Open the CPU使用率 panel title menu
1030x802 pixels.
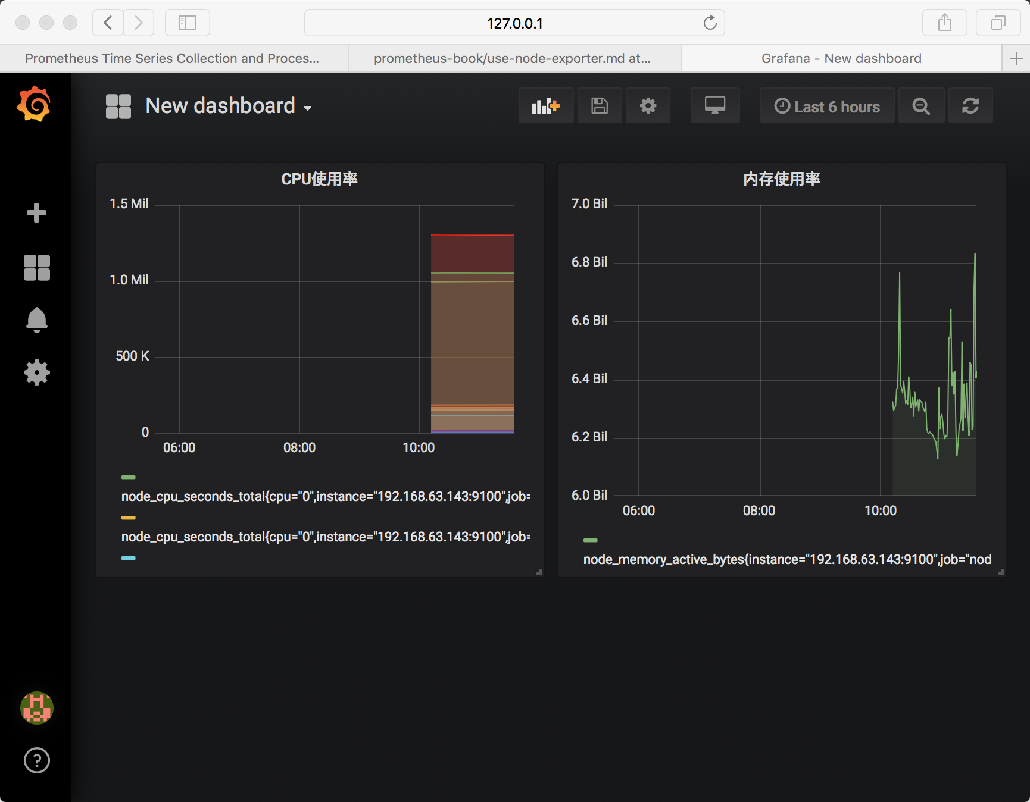coord(320,179)
